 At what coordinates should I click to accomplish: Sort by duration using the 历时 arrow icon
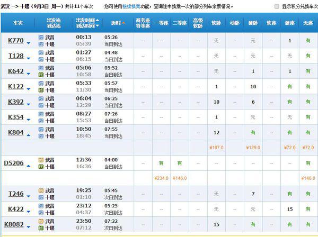(x=124, y=23)
